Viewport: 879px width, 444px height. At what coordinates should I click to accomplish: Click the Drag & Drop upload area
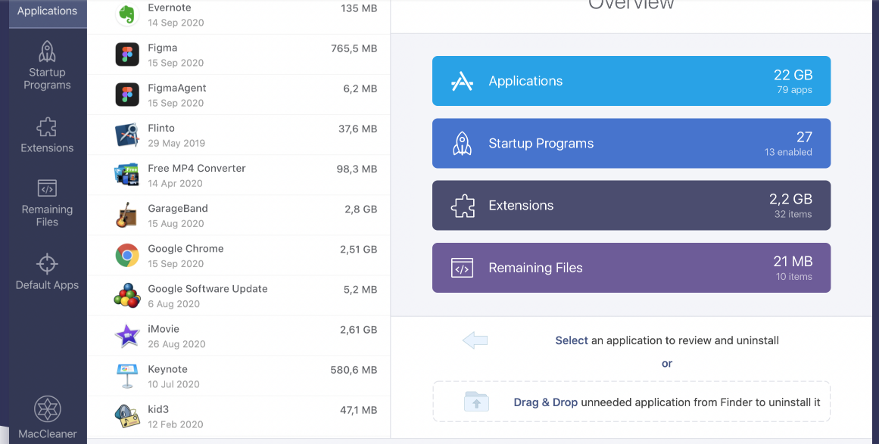click(631, 402)
